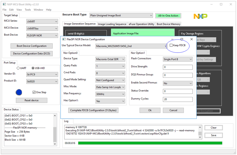Screen dimensions: 237x155
Task: Open the File menu
Action: (4, 10)
